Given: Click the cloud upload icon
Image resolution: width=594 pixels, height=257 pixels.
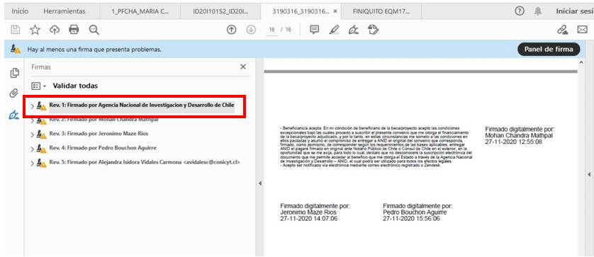Looking at the screenshot, I should 55,30.
